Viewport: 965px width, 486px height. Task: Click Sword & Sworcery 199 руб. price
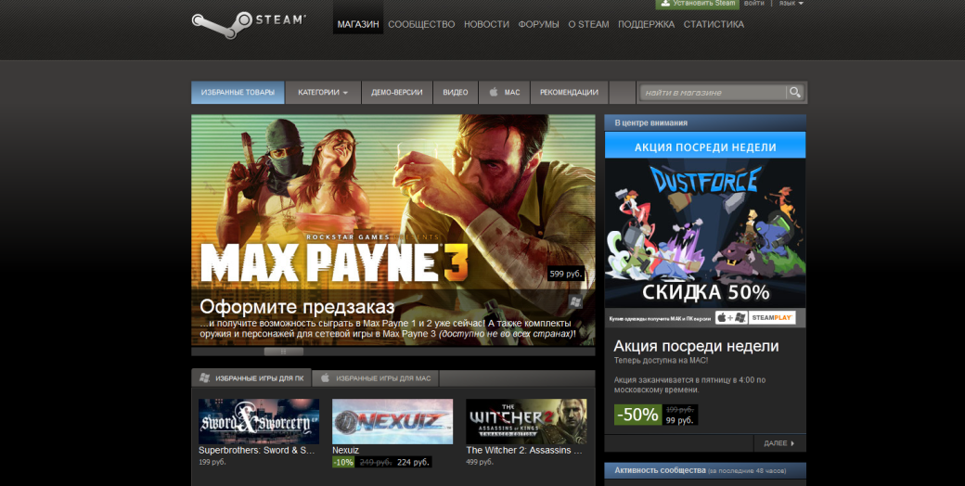pyautogui.click(x=212, y=462)
